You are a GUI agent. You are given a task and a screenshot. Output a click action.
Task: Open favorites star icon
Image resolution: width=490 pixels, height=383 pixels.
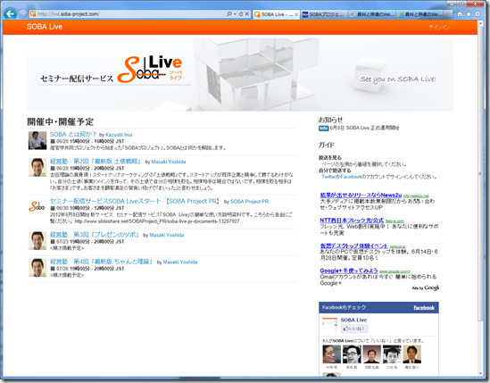click(469, 14)
